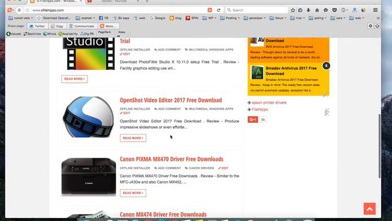
Task: Expand the rumah web bookmarks folder
Action: click(x=20, y=18)
